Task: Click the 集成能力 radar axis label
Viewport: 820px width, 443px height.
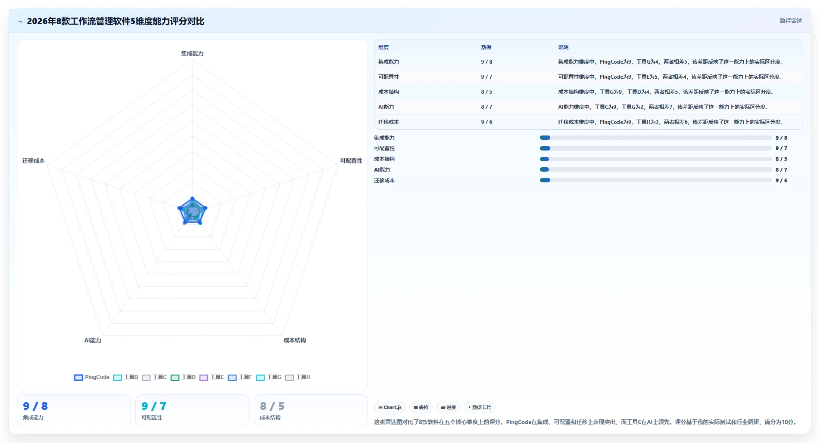Action: tap(192, 53)
